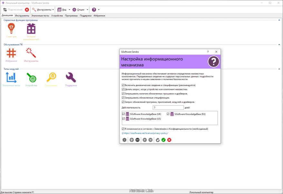Screen dimensions: 283x194
Task: Open the Эталонные тесты bar chart icon
Action: coord(11,78)
